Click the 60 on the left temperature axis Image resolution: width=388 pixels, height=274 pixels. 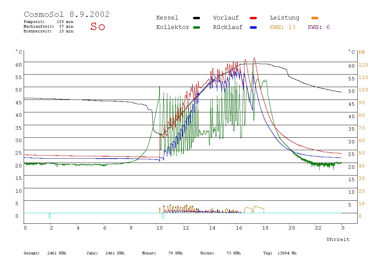coord(19,65)
